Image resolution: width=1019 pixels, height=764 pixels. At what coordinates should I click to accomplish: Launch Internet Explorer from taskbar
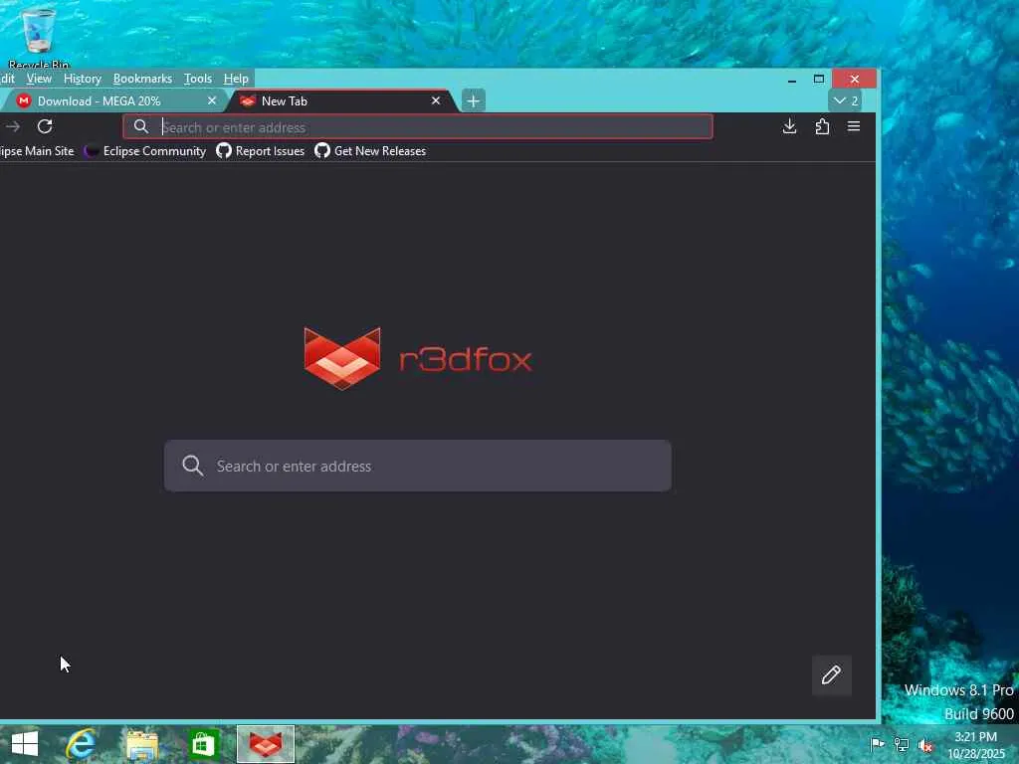(82, 744)
